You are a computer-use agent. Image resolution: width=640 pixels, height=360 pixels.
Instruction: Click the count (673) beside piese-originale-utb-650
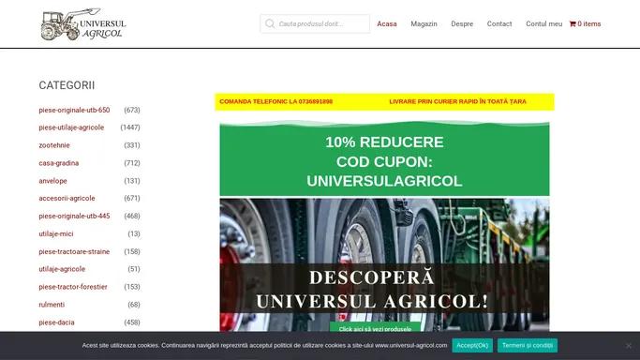coord(132,111)
